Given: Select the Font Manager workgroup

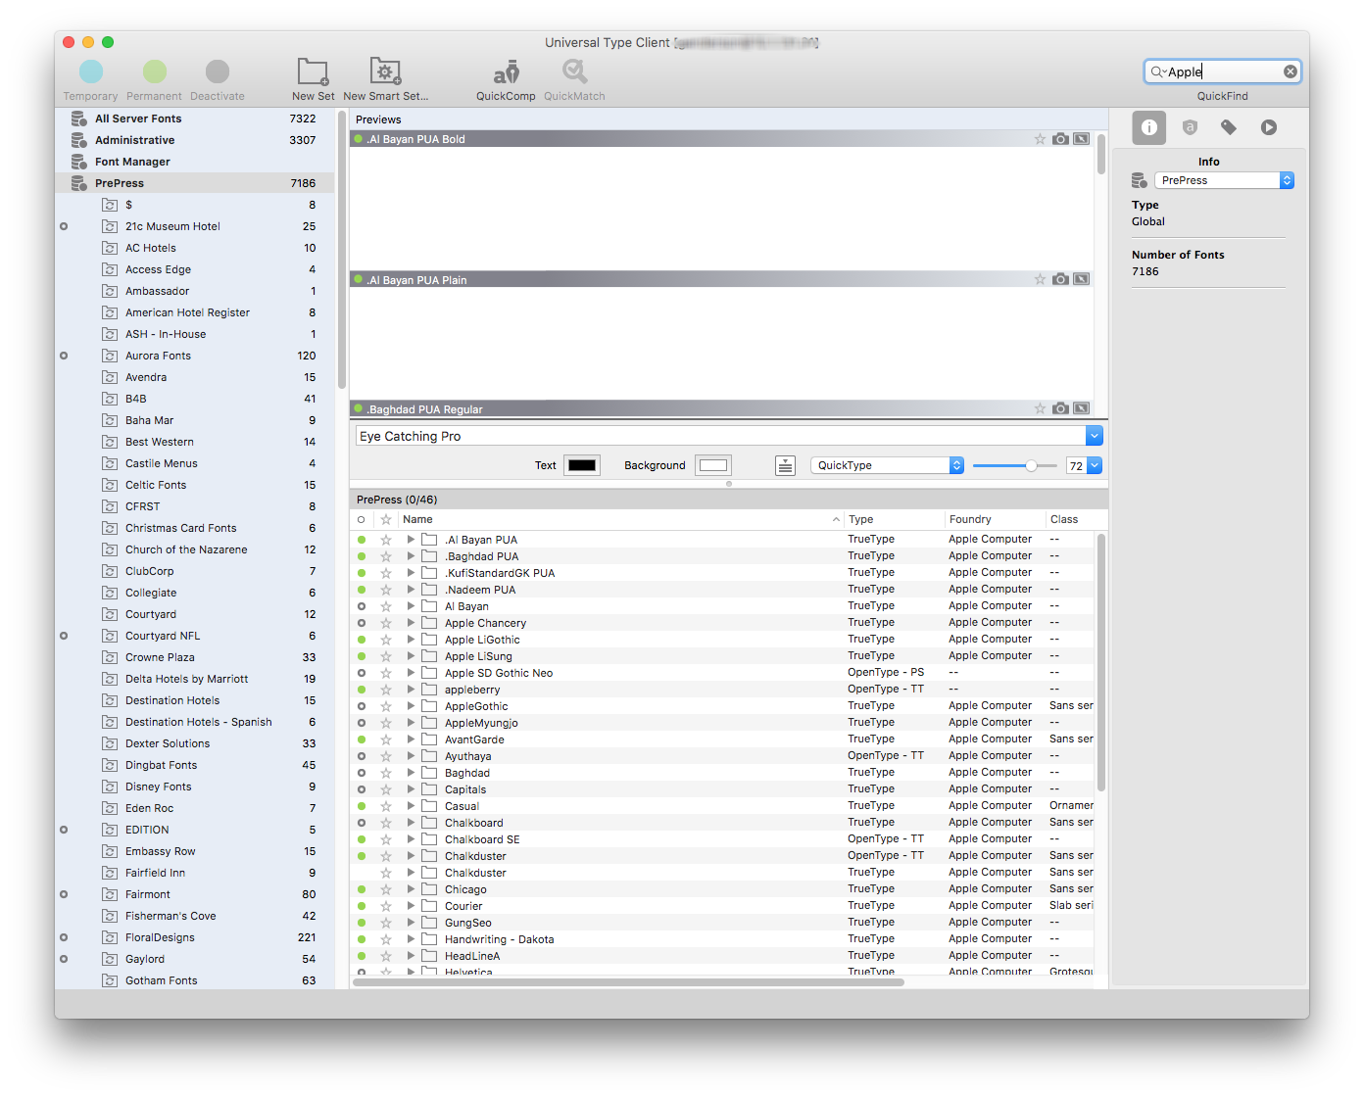Looking at the screenshot, I should 195,162.
